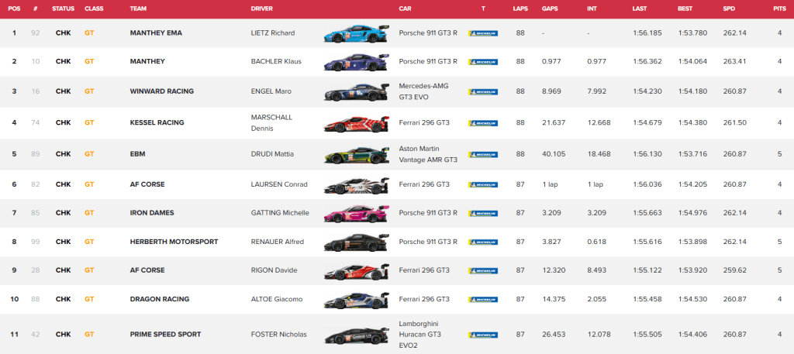Click car number 74
The image size is (794, 354).
pos(35,122)
